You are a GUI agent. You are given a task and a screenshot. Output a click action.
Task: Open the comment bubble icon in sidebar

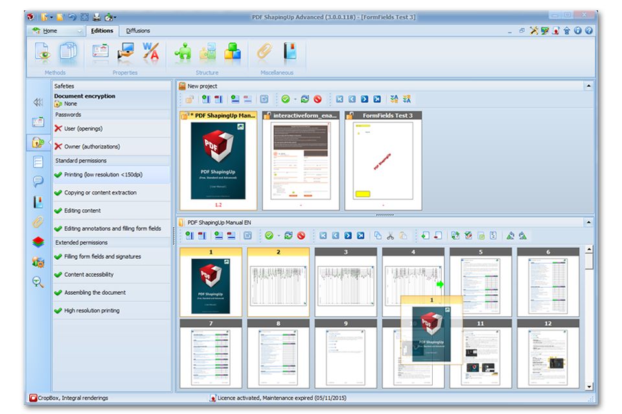(38, 181)
